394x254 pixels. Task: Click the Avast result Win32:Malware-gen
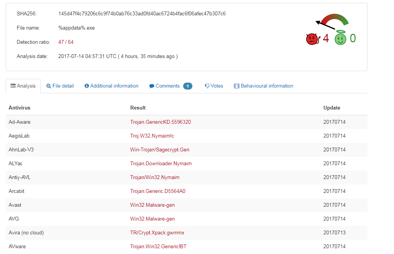point(152,205)
